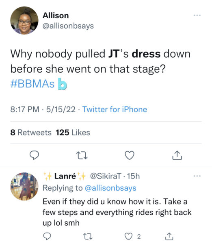Share Lanré's reply tweet

point(169,236)
